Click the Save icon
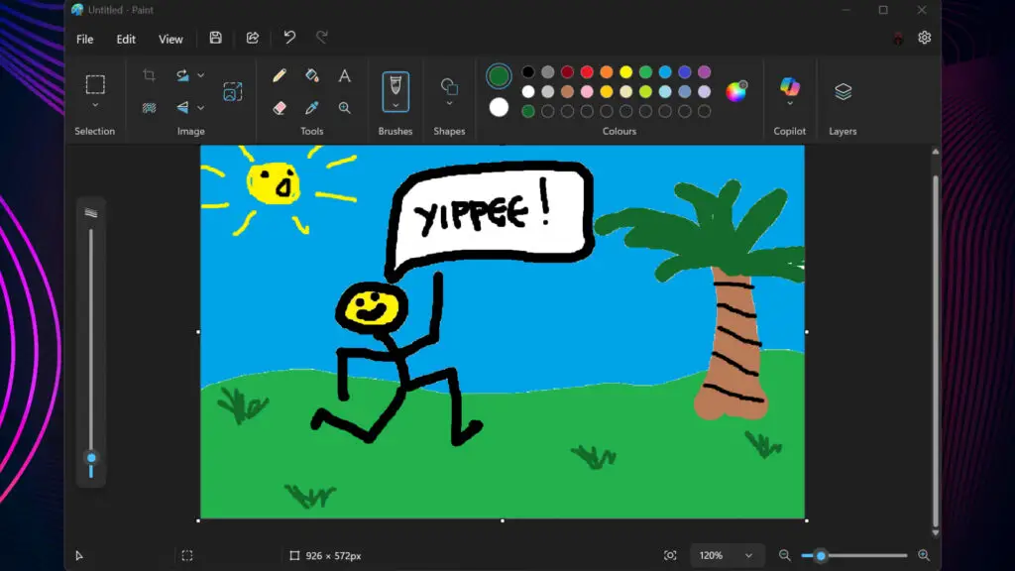This screenshot has height=571, width=1015. [216, 38]
